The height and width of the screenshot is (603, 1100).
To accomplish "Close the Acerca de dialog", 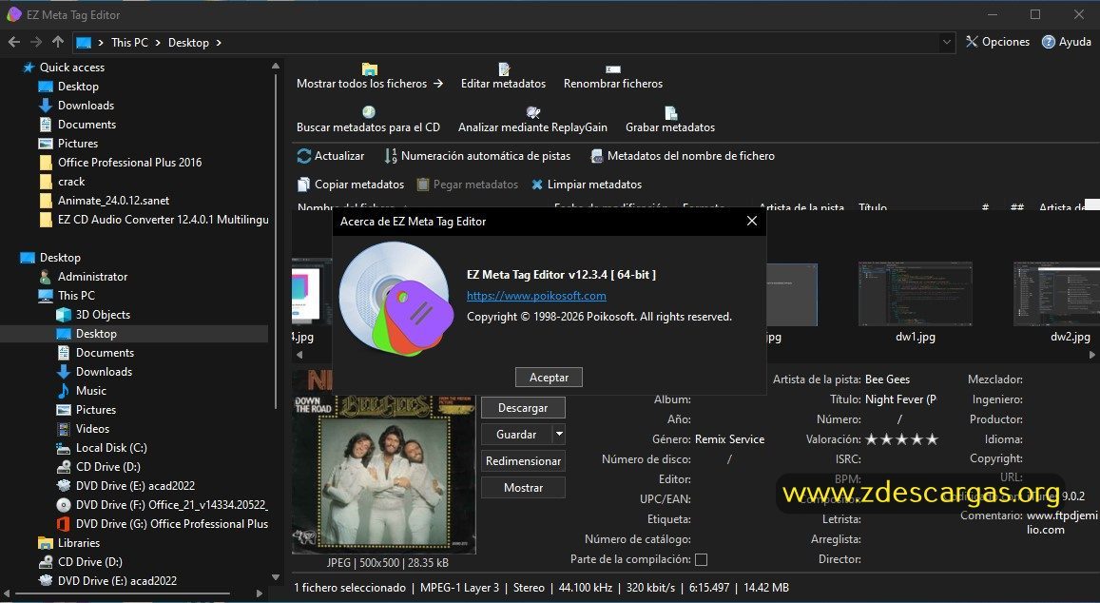I will click(752, 221).
